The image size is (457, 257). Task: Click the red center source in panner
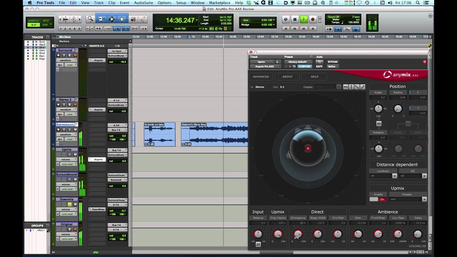pyautogui.click(x=308, y=148)
